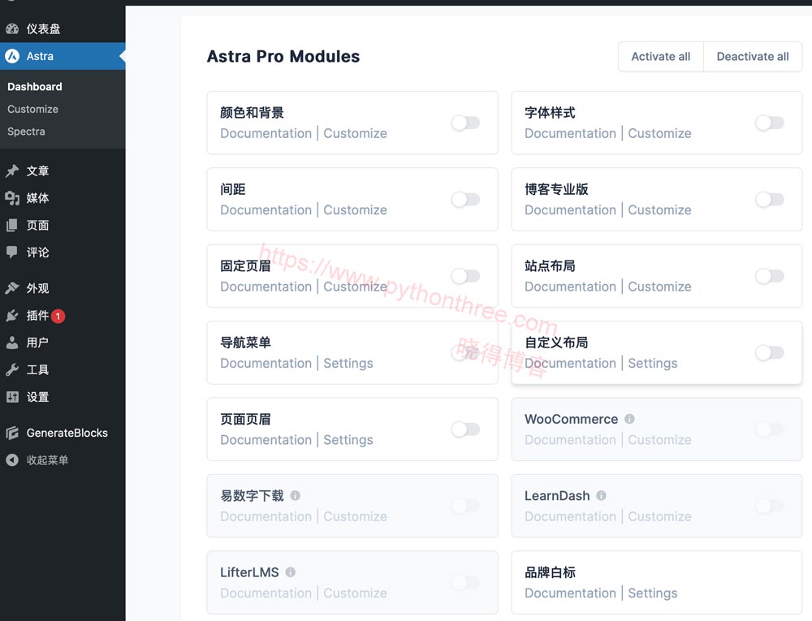Click the settings sliders icon beside 设置

tap(12, 397)
